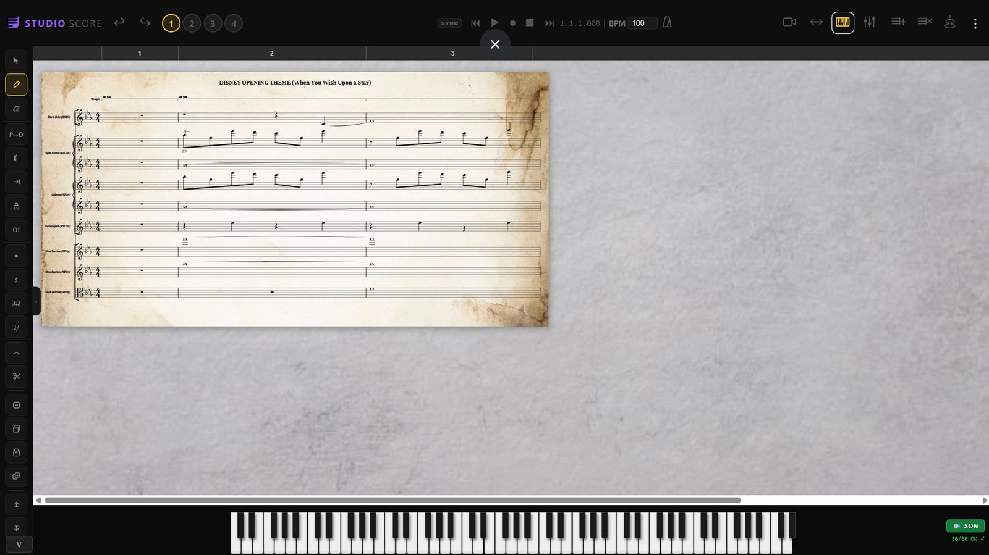Click the P→D tool button
The width and height of the screenshot is (989, 555).
pyautogui.click(x=16, y=135)
